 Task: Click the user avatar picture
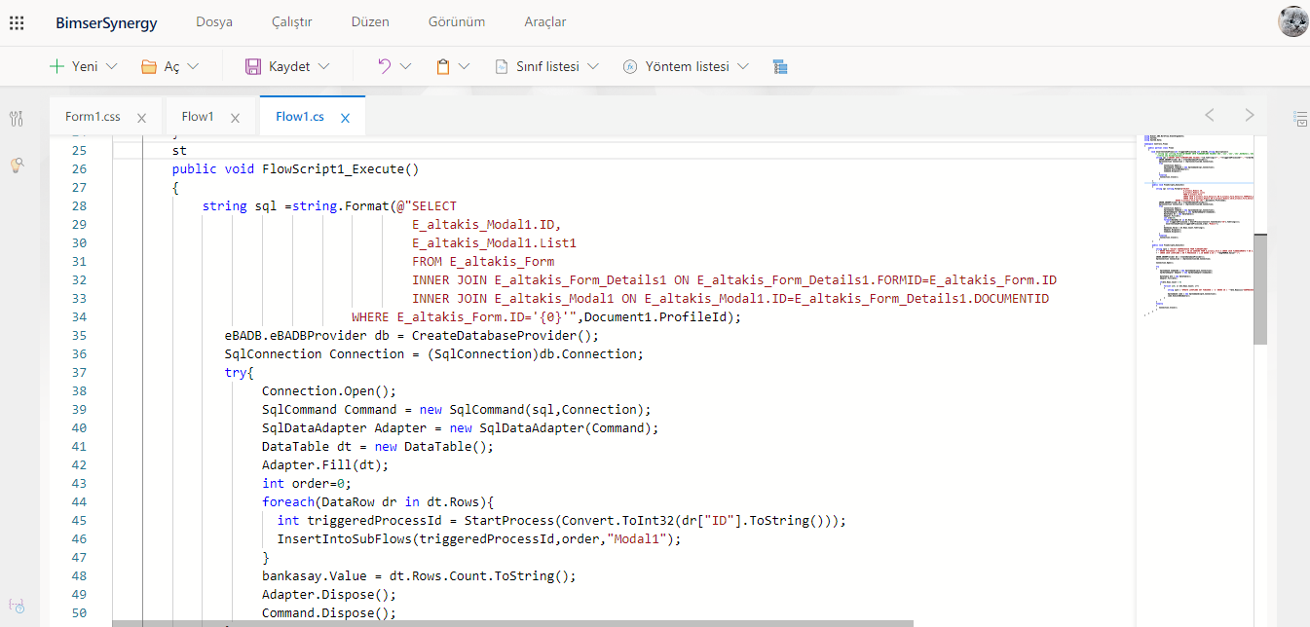[1292, 21]
